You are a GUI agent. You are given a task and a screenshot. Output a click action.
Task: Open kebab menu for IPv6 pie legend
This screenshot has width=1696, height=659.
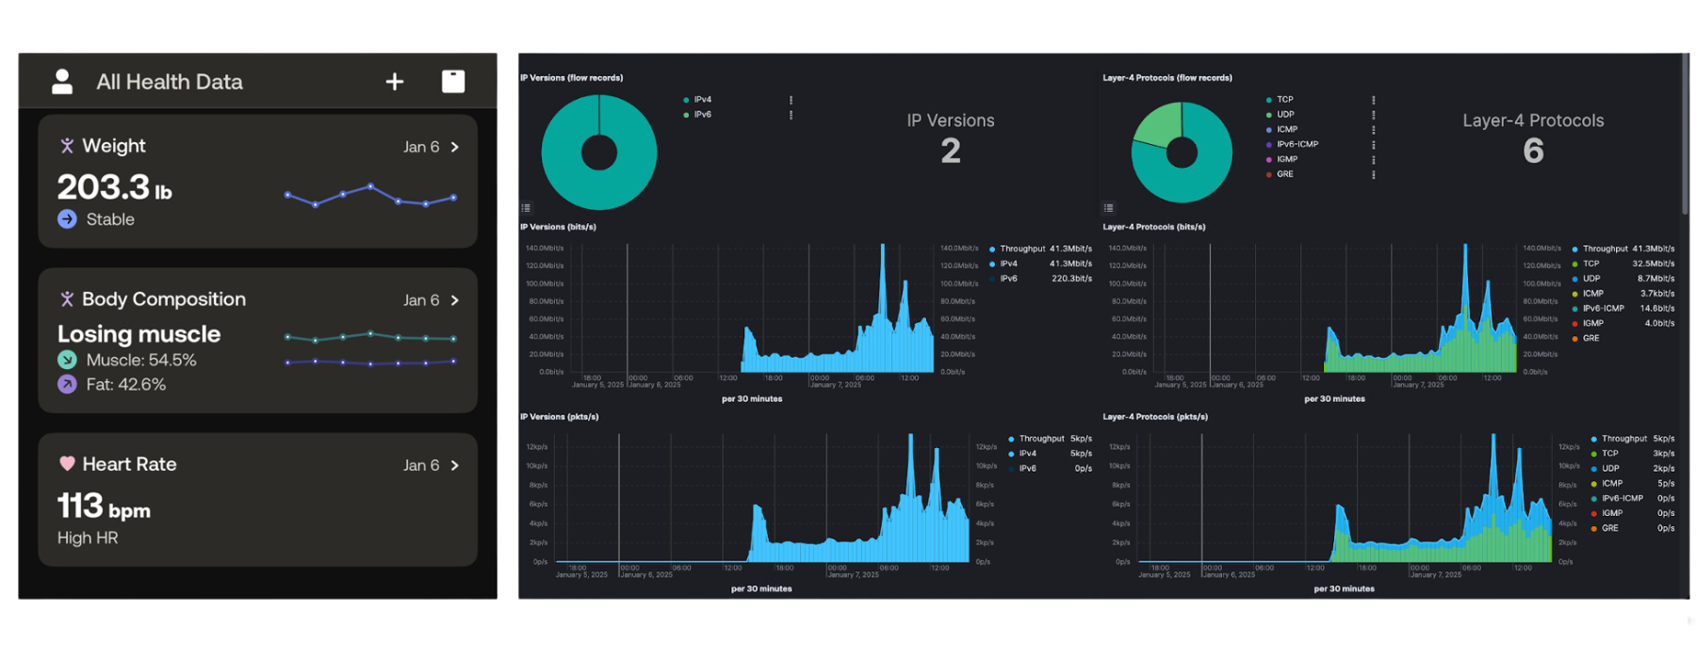pyautogui.click(x=791, y=115)
